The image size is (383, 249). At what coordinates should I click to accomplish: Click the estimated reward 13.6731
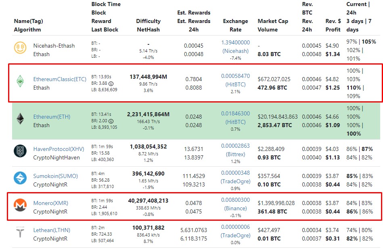(194, 149)
